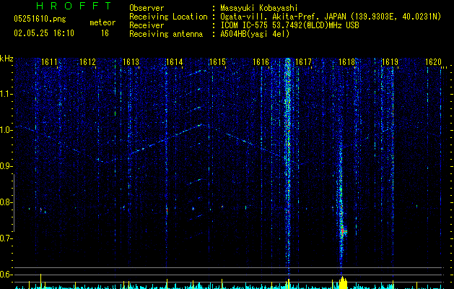Click the 'Receiver' field label
This screenshot has width=454, height=289.
pyautogui.click(x=147, y=25)
